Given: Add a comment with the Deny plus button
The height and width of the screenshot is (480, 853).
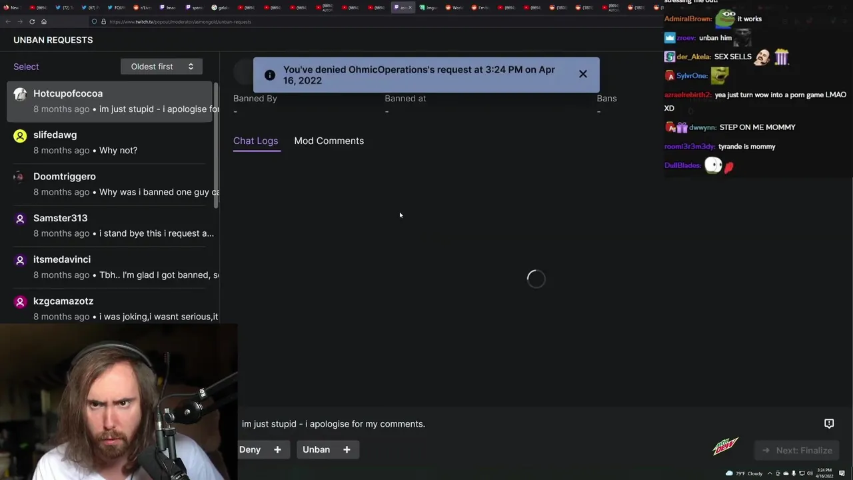Looking at the screenshot, I should pos(277,449).
